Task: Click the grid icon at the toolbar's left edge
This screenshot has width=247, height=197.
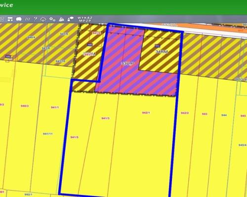Action: [1, 19]
